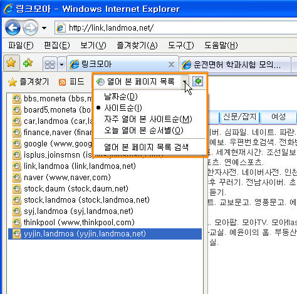Screen dimensions: 297x294
Task: Click the address bar showing link.landmoa.net
Action: coord(175,28)
